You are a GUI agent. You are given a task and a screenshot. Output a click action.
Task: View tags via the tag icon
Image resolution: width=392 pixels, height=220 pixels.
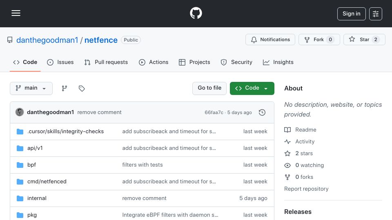point(82,88)
